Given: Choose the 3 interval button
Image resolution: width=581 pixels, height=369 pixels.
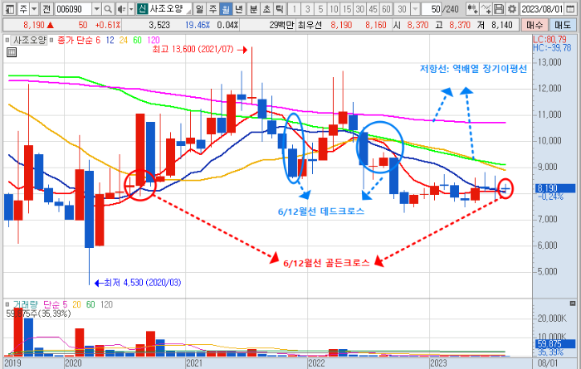Looking at the screenshot, I should tap(308, 8).
